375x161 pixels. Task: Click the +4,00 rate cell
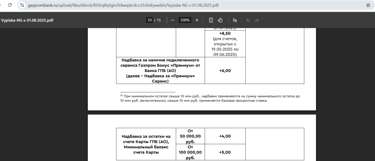pos(225,136)
